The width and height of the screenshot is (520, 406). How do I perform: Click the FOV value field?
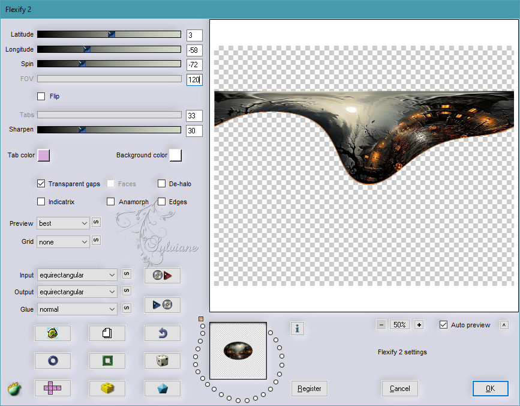(x=194, y=80)
